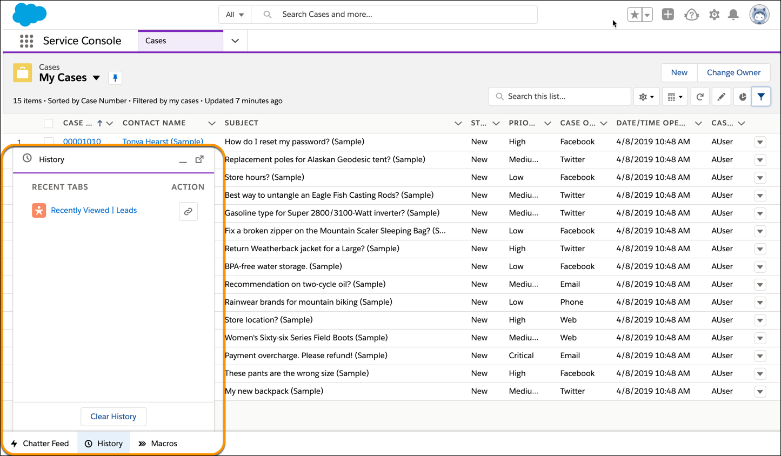Open row actions for Store hours case
The width and height of the screenshot is (781, 456).
[760, 178]
